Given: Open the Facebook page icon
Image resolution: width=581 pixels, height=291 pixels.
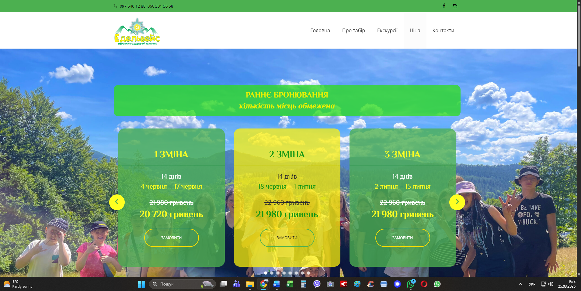Looking at the screenshot, I should (444, 6).
